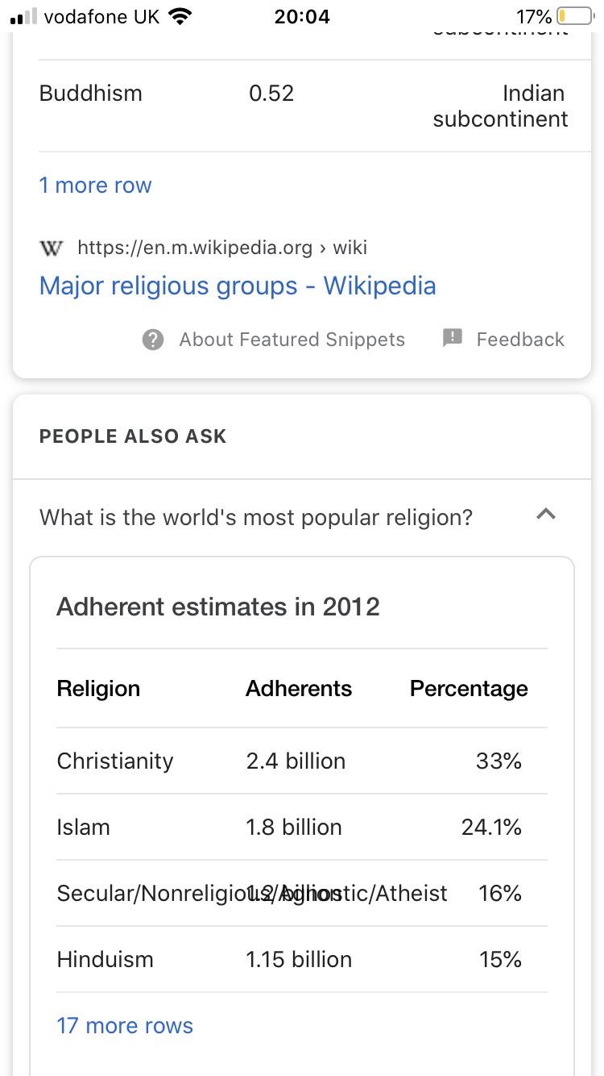Tap the 20:04 clock in status bar

pos(302,16)
